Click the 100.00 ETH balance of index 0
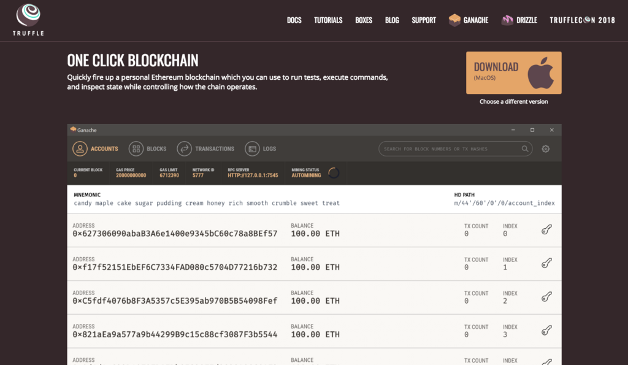Viewport: 628px width, 365px height. pos(315,234)
